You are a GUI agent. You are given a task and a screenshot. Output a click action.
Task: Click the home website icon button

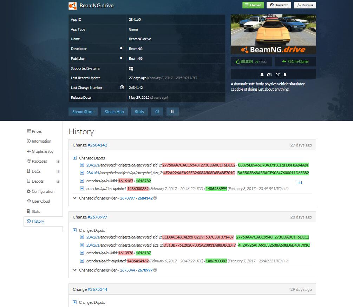pos(157,112)
